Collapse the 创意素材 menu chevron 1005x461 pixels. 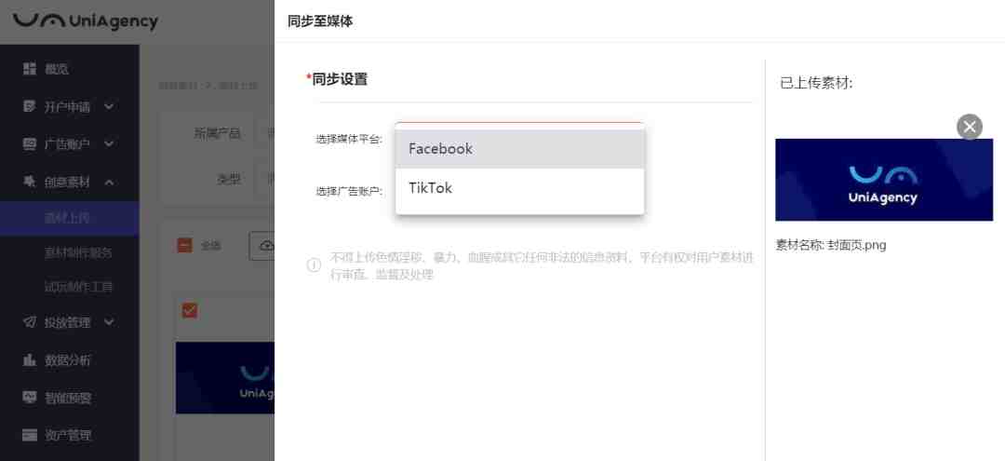click(x=109, y=183)
